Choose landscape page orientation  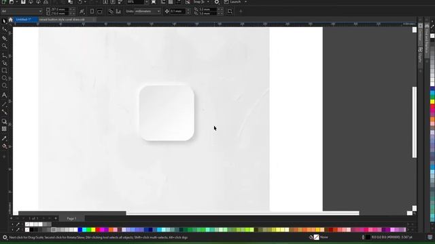(x=100, y=12)
